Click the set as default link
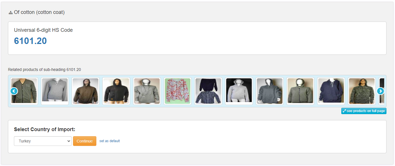 (110, 141)
